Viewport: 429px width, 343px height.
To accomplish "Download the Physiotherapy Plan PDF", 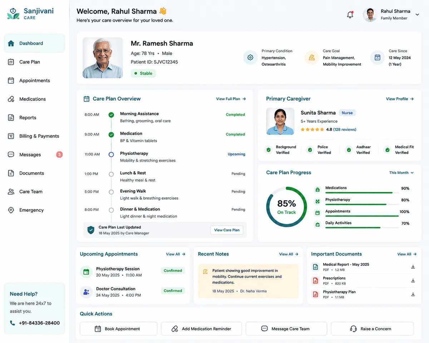I will click(413, 294).
